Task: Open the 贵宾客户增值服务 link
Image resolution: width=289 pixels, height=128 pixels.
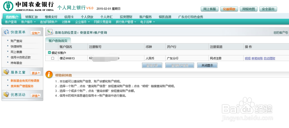Action: [22, 86]
